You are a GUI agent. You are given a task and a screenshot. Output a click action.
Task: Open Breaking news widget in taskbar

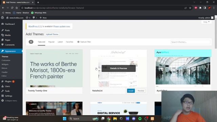(11, 119)
